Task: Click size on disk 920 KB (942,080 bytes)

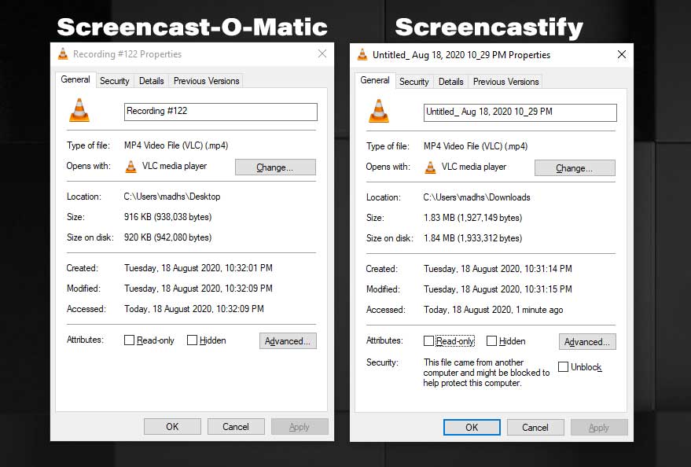Action: point(168,237)
